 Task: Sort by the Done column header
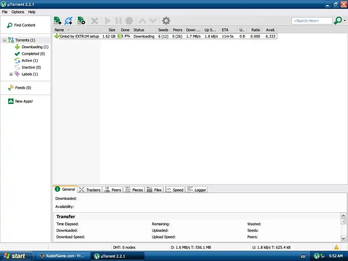(x=124, y=30)
